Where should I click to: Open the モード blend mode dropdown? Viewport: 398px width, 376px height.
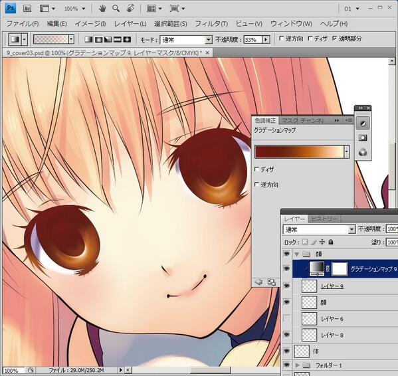pyautogui.click(x=186, y=40)
